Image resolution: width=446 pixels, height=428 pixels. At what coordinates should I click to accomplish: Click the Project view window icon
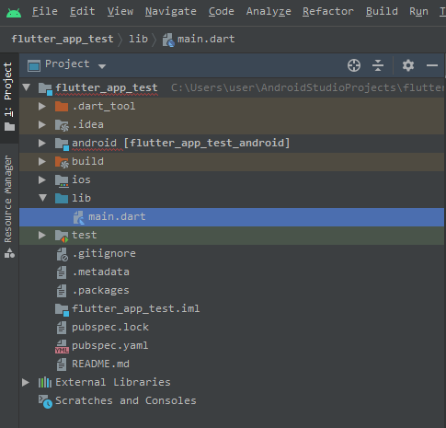(34, 65)
